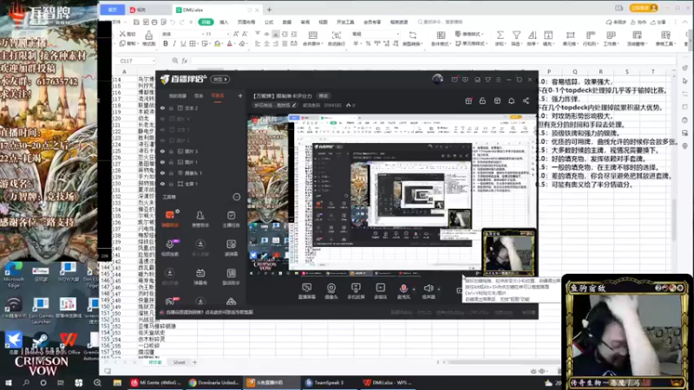Click the font color red swatch
This screenshot has width=694, height=390.
(229, 44)
